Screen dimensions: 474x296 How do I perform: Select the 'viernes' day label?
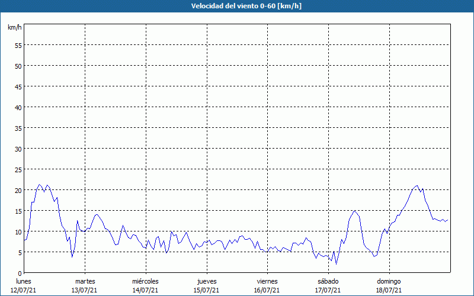[x=267, y=281]
